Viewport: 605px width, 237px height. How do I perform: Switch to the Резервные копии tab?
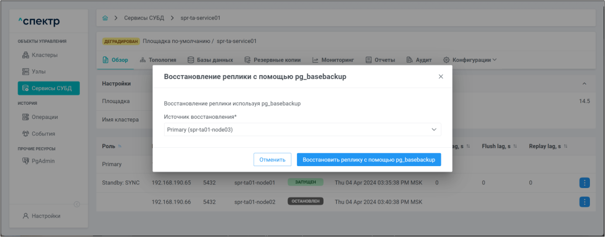pyautogui.click(x=272, y=60)
